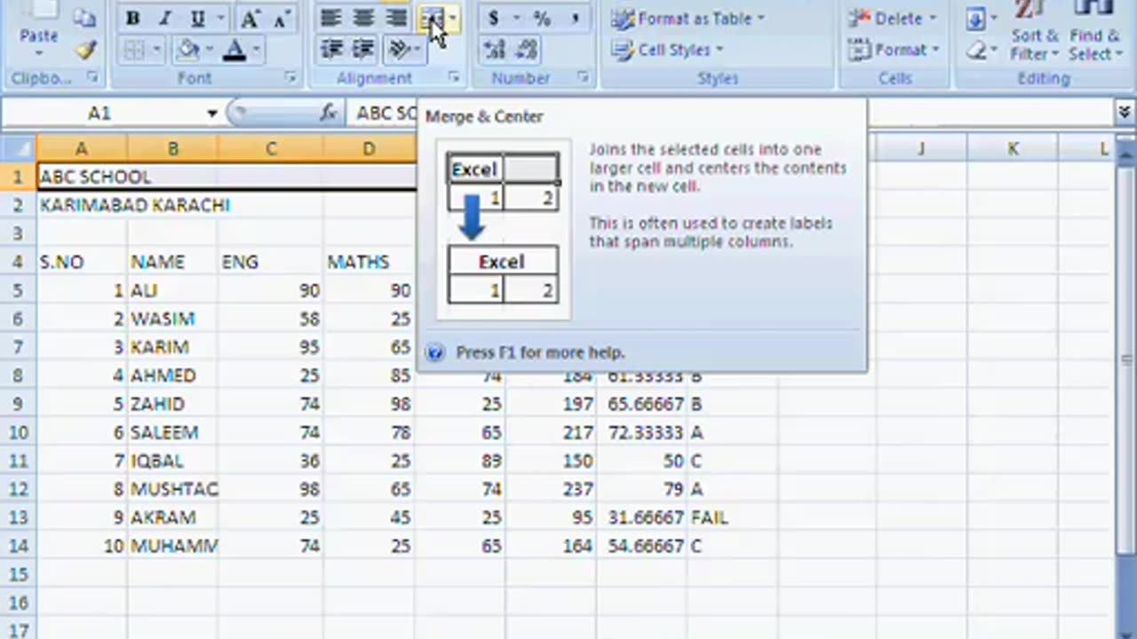This screenshot has width=1137, height=639.
Task: Align text right
Action: (x=396, y=19)
